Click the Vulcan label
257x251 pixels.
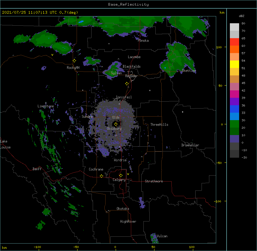(162, 236)
